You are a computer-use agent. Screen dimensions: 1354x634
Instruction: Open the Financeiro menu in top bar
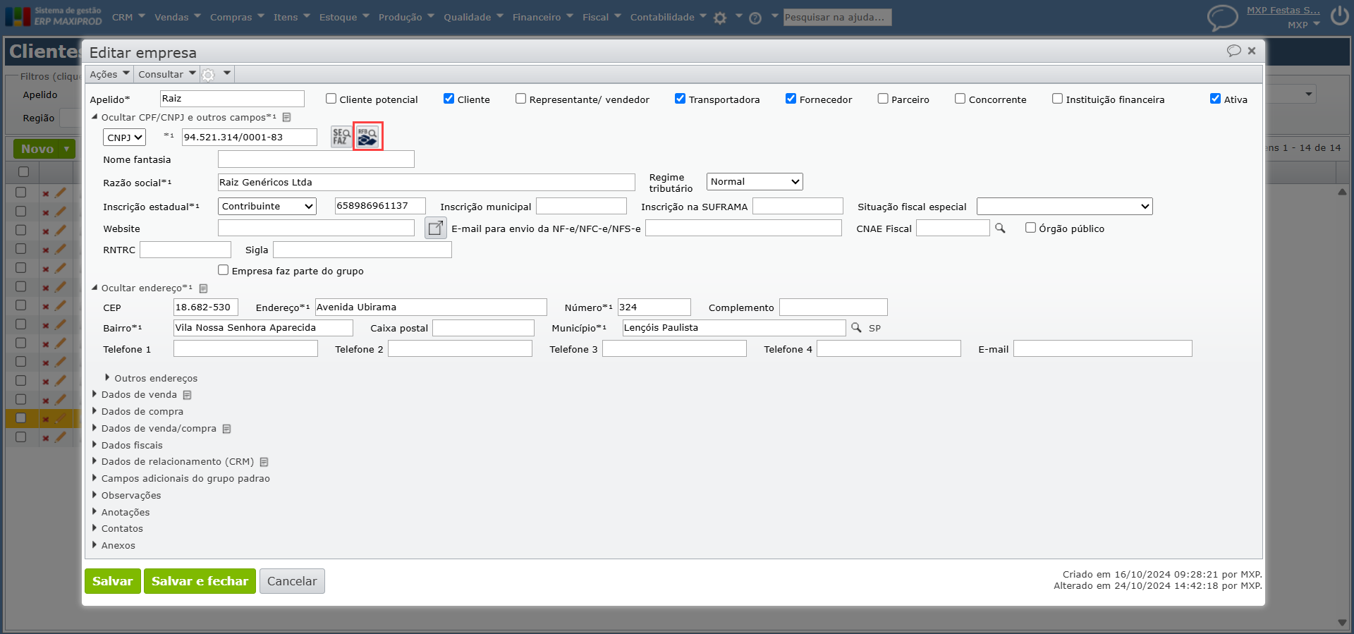point(542,17)
